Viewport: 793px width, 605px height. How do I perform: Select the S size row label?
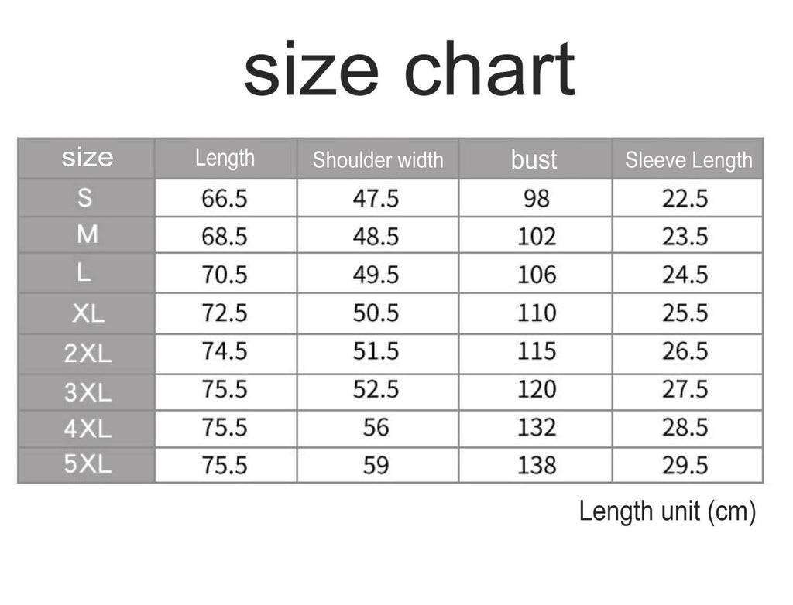tap(85, 198)
